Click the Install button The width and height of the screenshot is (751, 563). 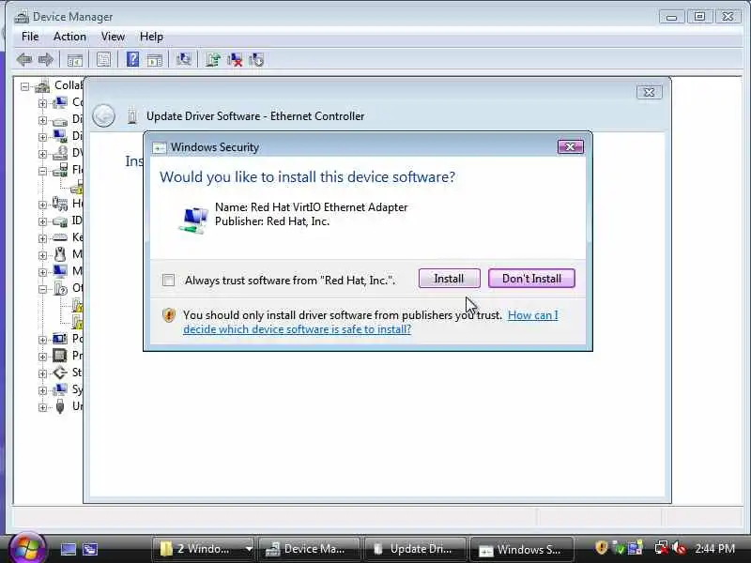(449, 278)
